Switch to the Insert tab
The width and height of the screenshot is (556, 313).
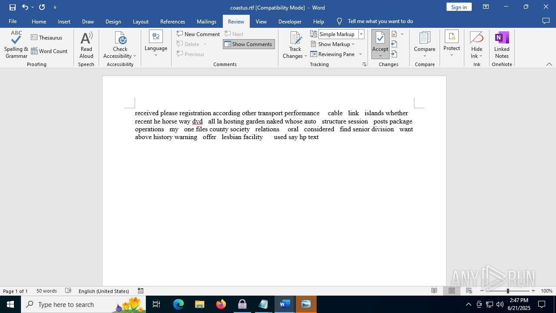click(x=64, y=21)
